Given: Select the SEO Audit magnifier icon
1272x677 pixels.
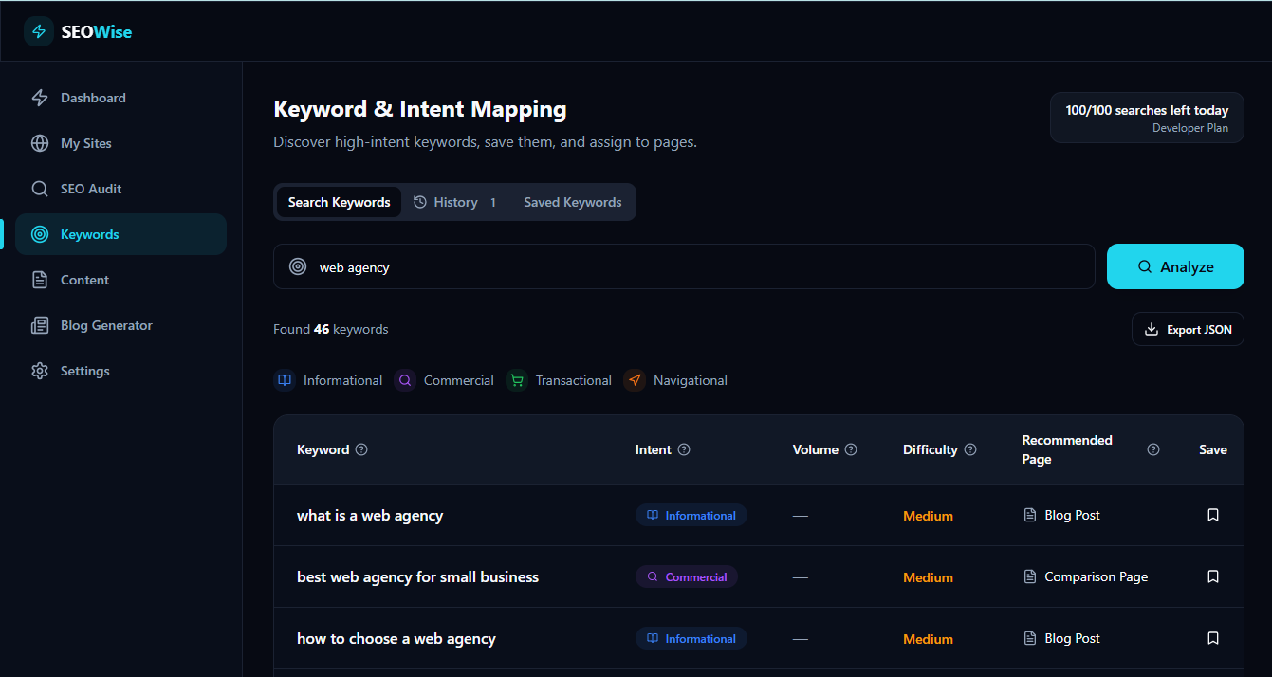Looking at the screenshot, I should pos(39,189).
